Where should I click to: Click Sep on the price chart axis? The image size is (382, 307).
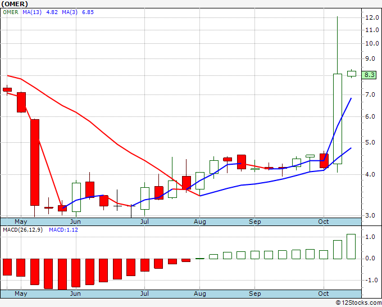pyautogui.click(x=255, y=222)
